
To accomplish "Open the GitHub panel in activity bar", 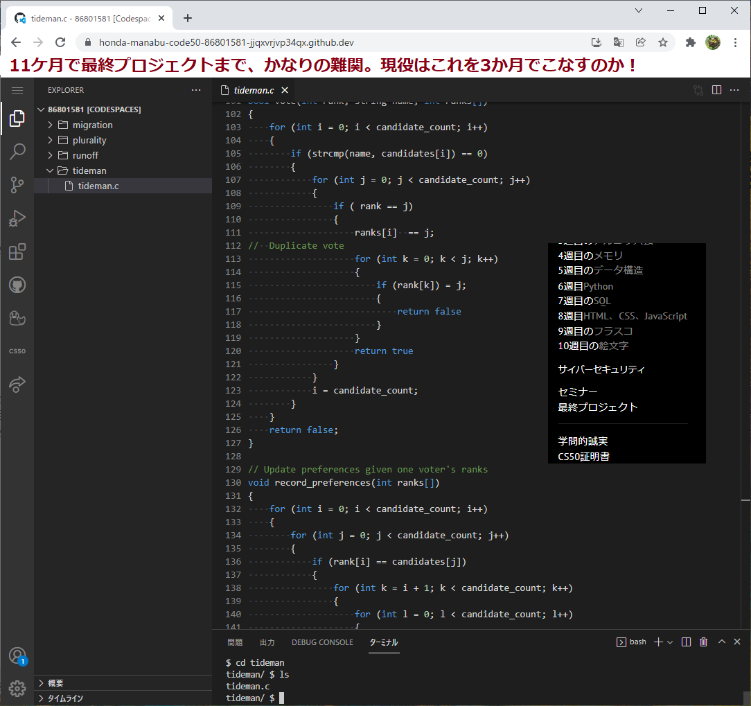I will [17, 285].
